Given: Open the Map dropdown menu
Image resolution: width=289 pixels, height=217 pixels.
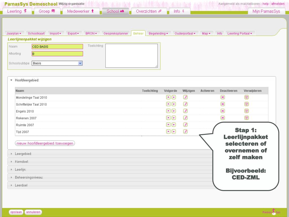Looking at the screenshot, I should 206,33.
